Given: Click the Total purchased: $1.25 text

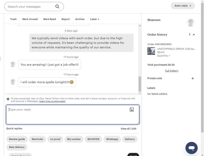Looking at the screenshot, I should [x=161, y=65].
